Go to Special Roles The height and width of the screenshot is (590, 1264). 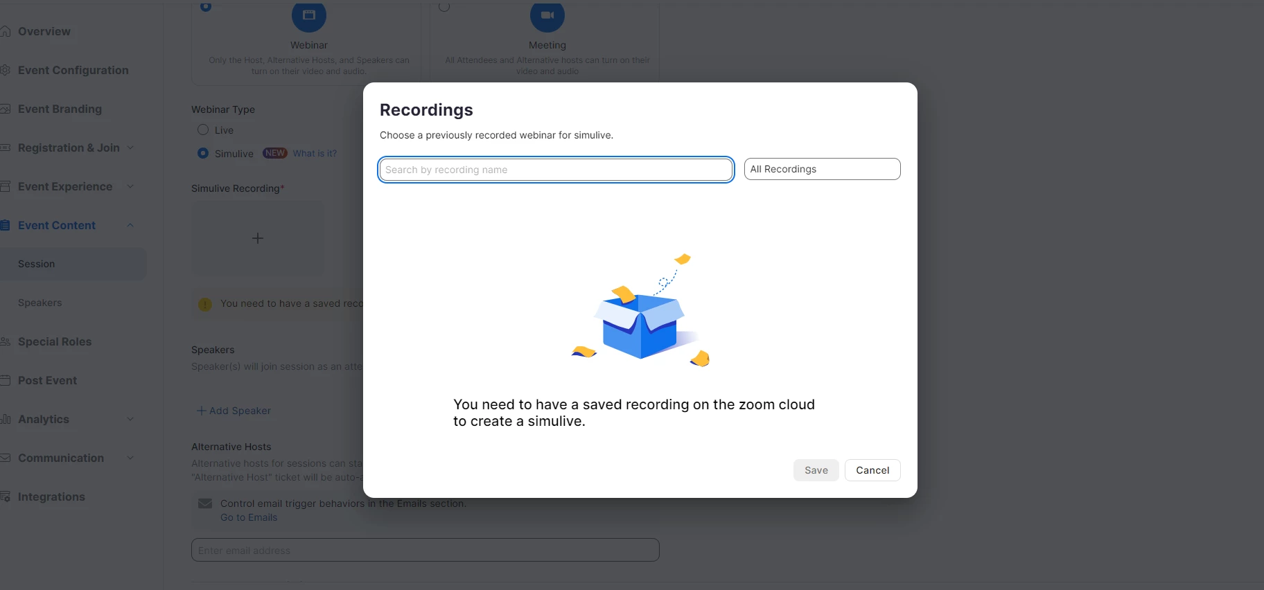click(55, 341)
